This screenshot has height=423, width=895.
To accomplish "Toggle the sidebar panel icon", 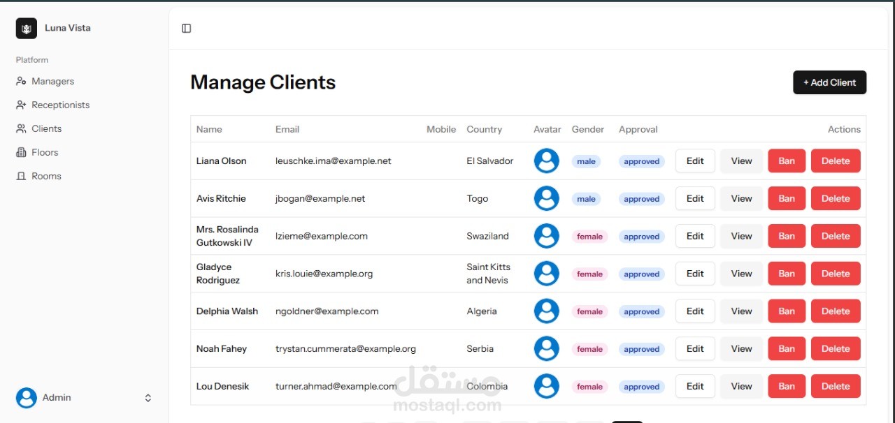I will coord(187,29).
